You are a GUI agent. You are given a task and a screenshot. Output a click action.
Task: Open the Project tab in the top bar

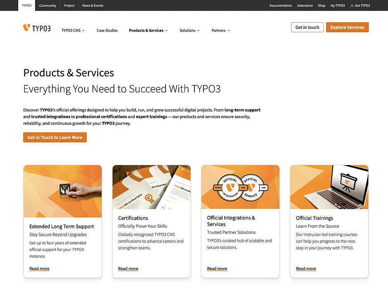point(69,5)
